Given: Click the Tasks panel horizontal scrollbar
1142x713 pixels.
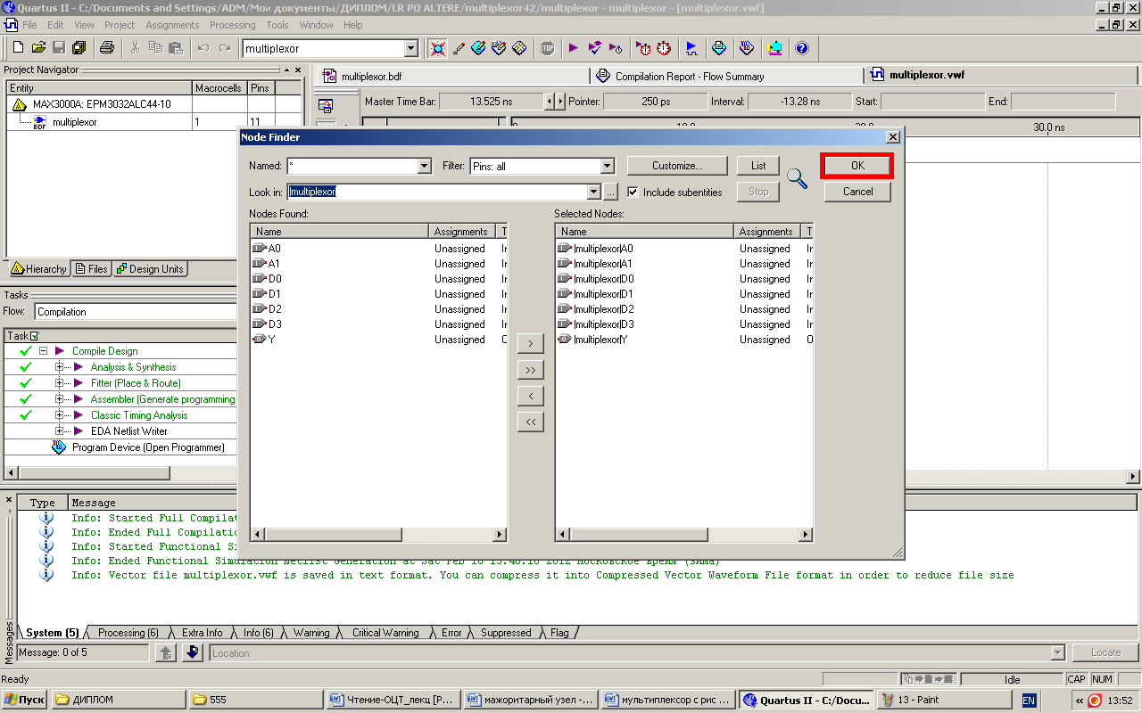Looking at the screenshot, I should point(120,472).
